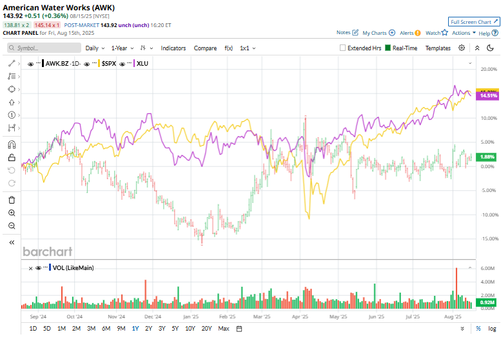
Task: Toggle the magnet snap mode
Action: point(12,145)
